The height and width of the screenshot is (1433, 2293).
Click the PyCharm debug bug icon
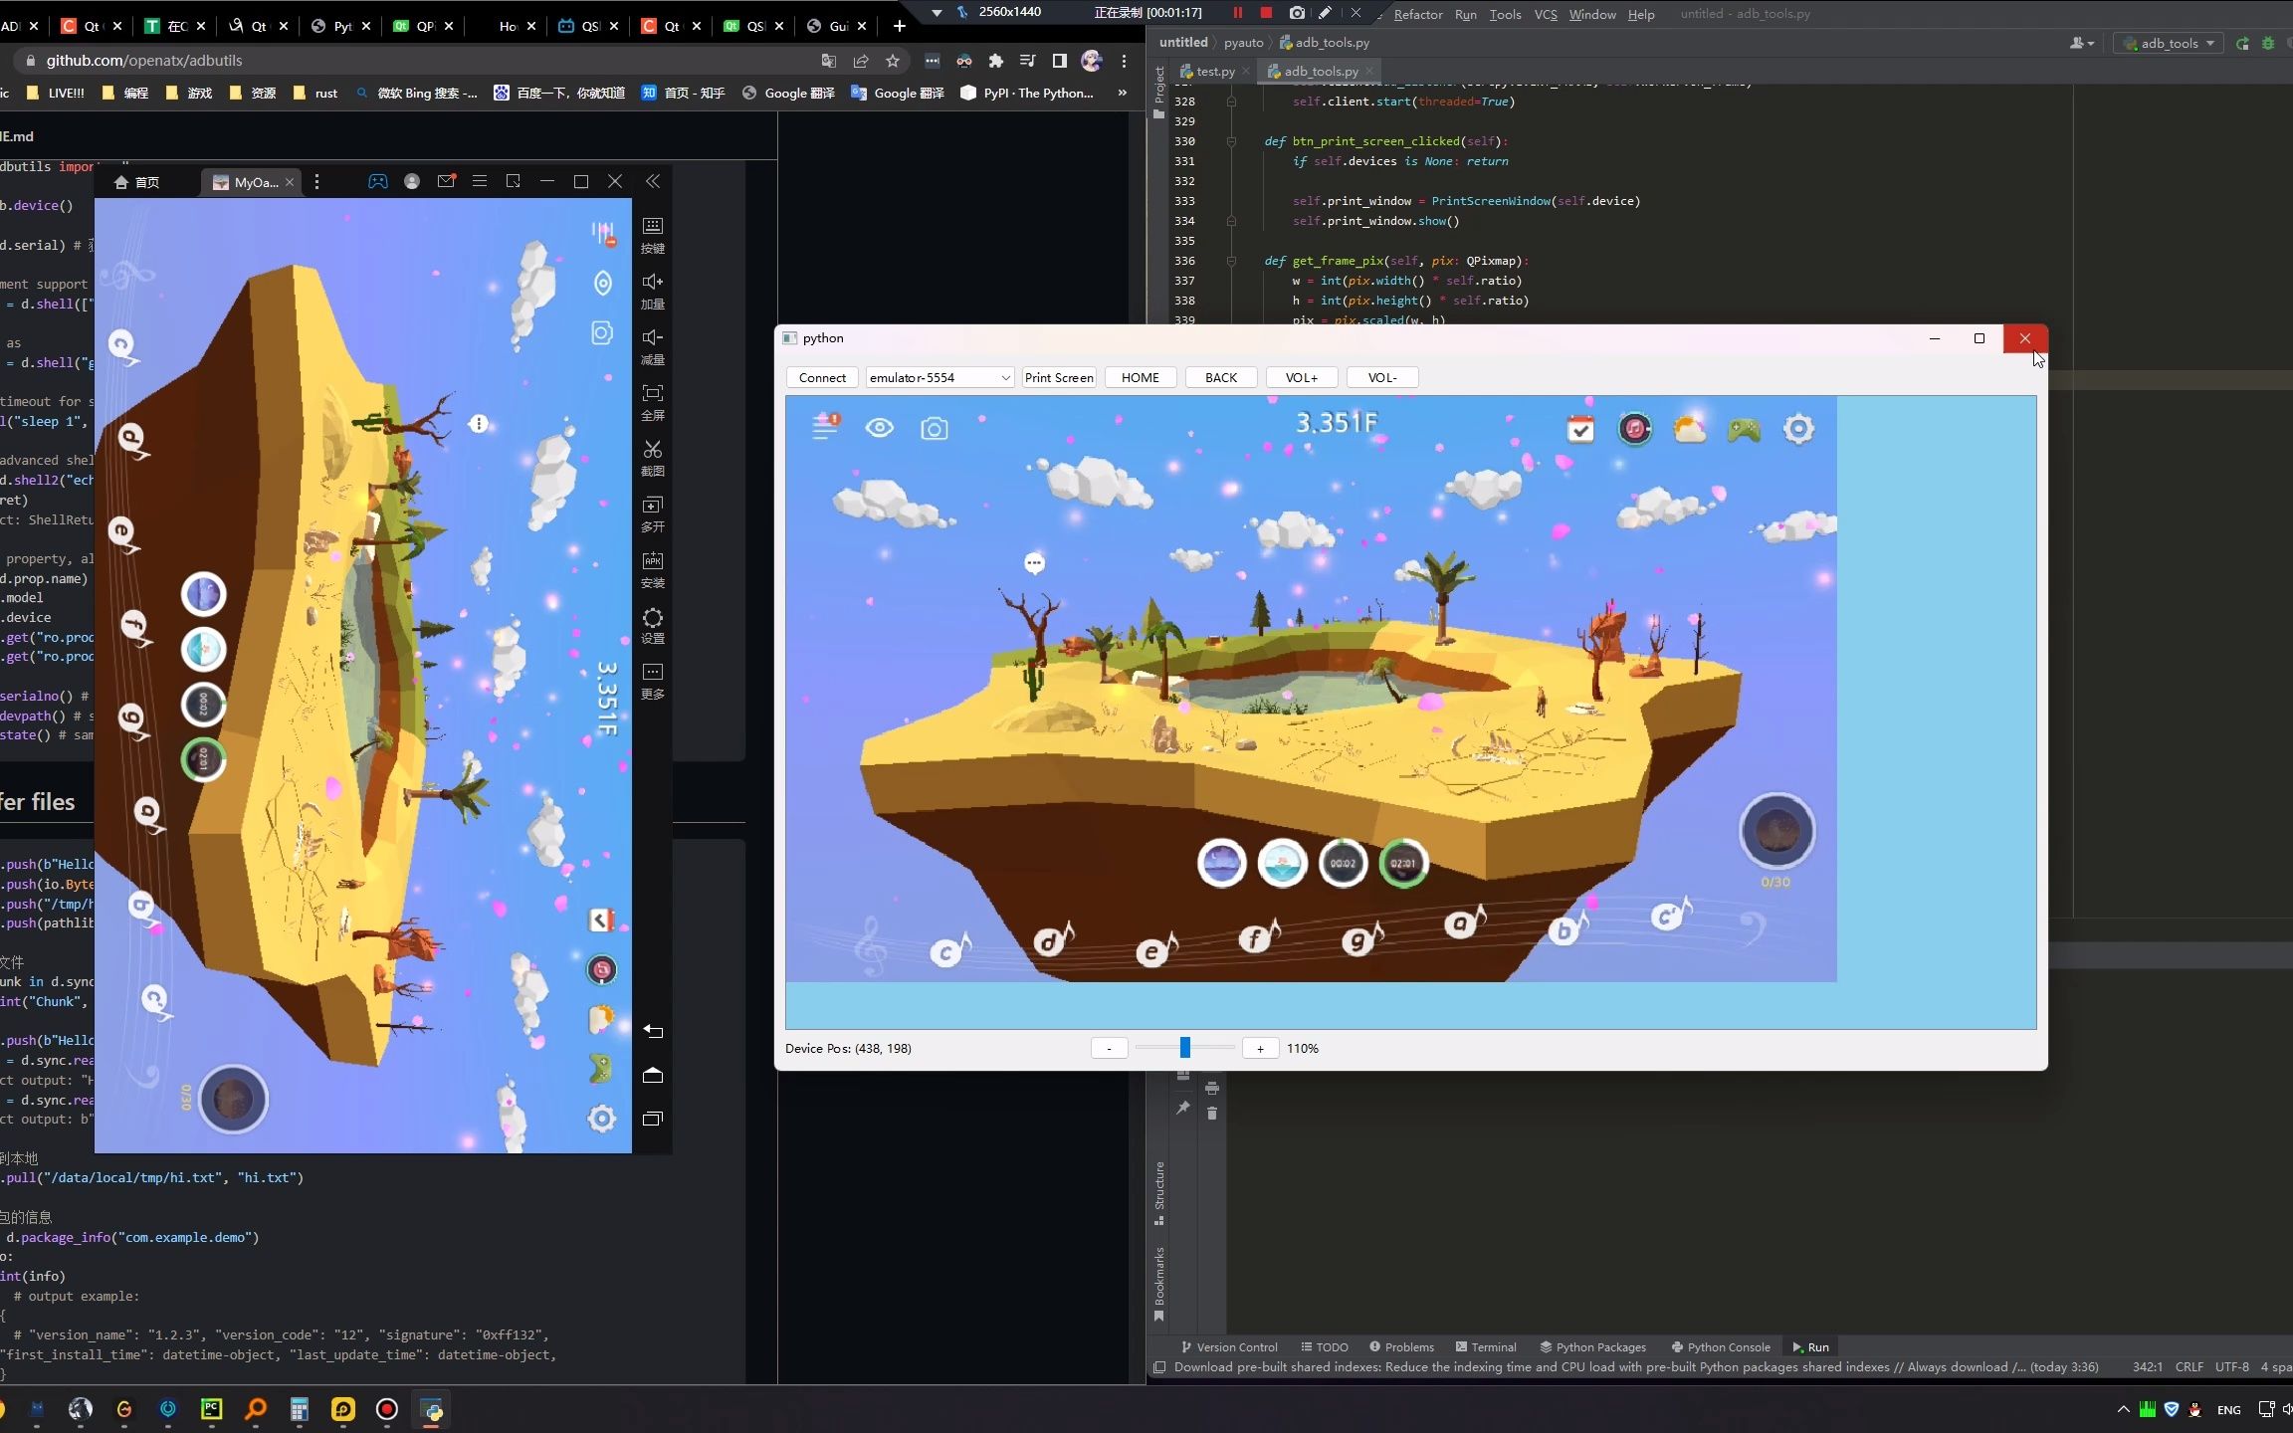point(2268,43)
